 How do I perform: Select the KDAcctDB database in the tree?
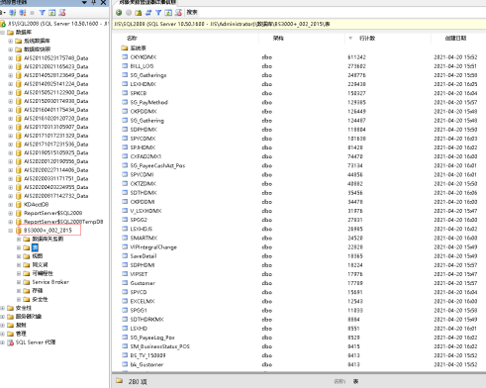click(36, 205)
